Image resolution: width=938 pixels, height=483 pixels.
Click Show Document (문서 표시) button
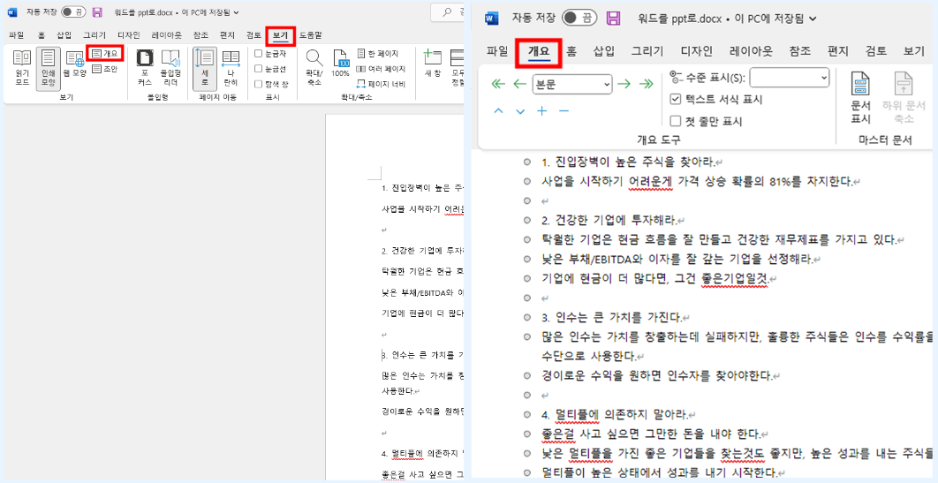(x=860, y=98)
